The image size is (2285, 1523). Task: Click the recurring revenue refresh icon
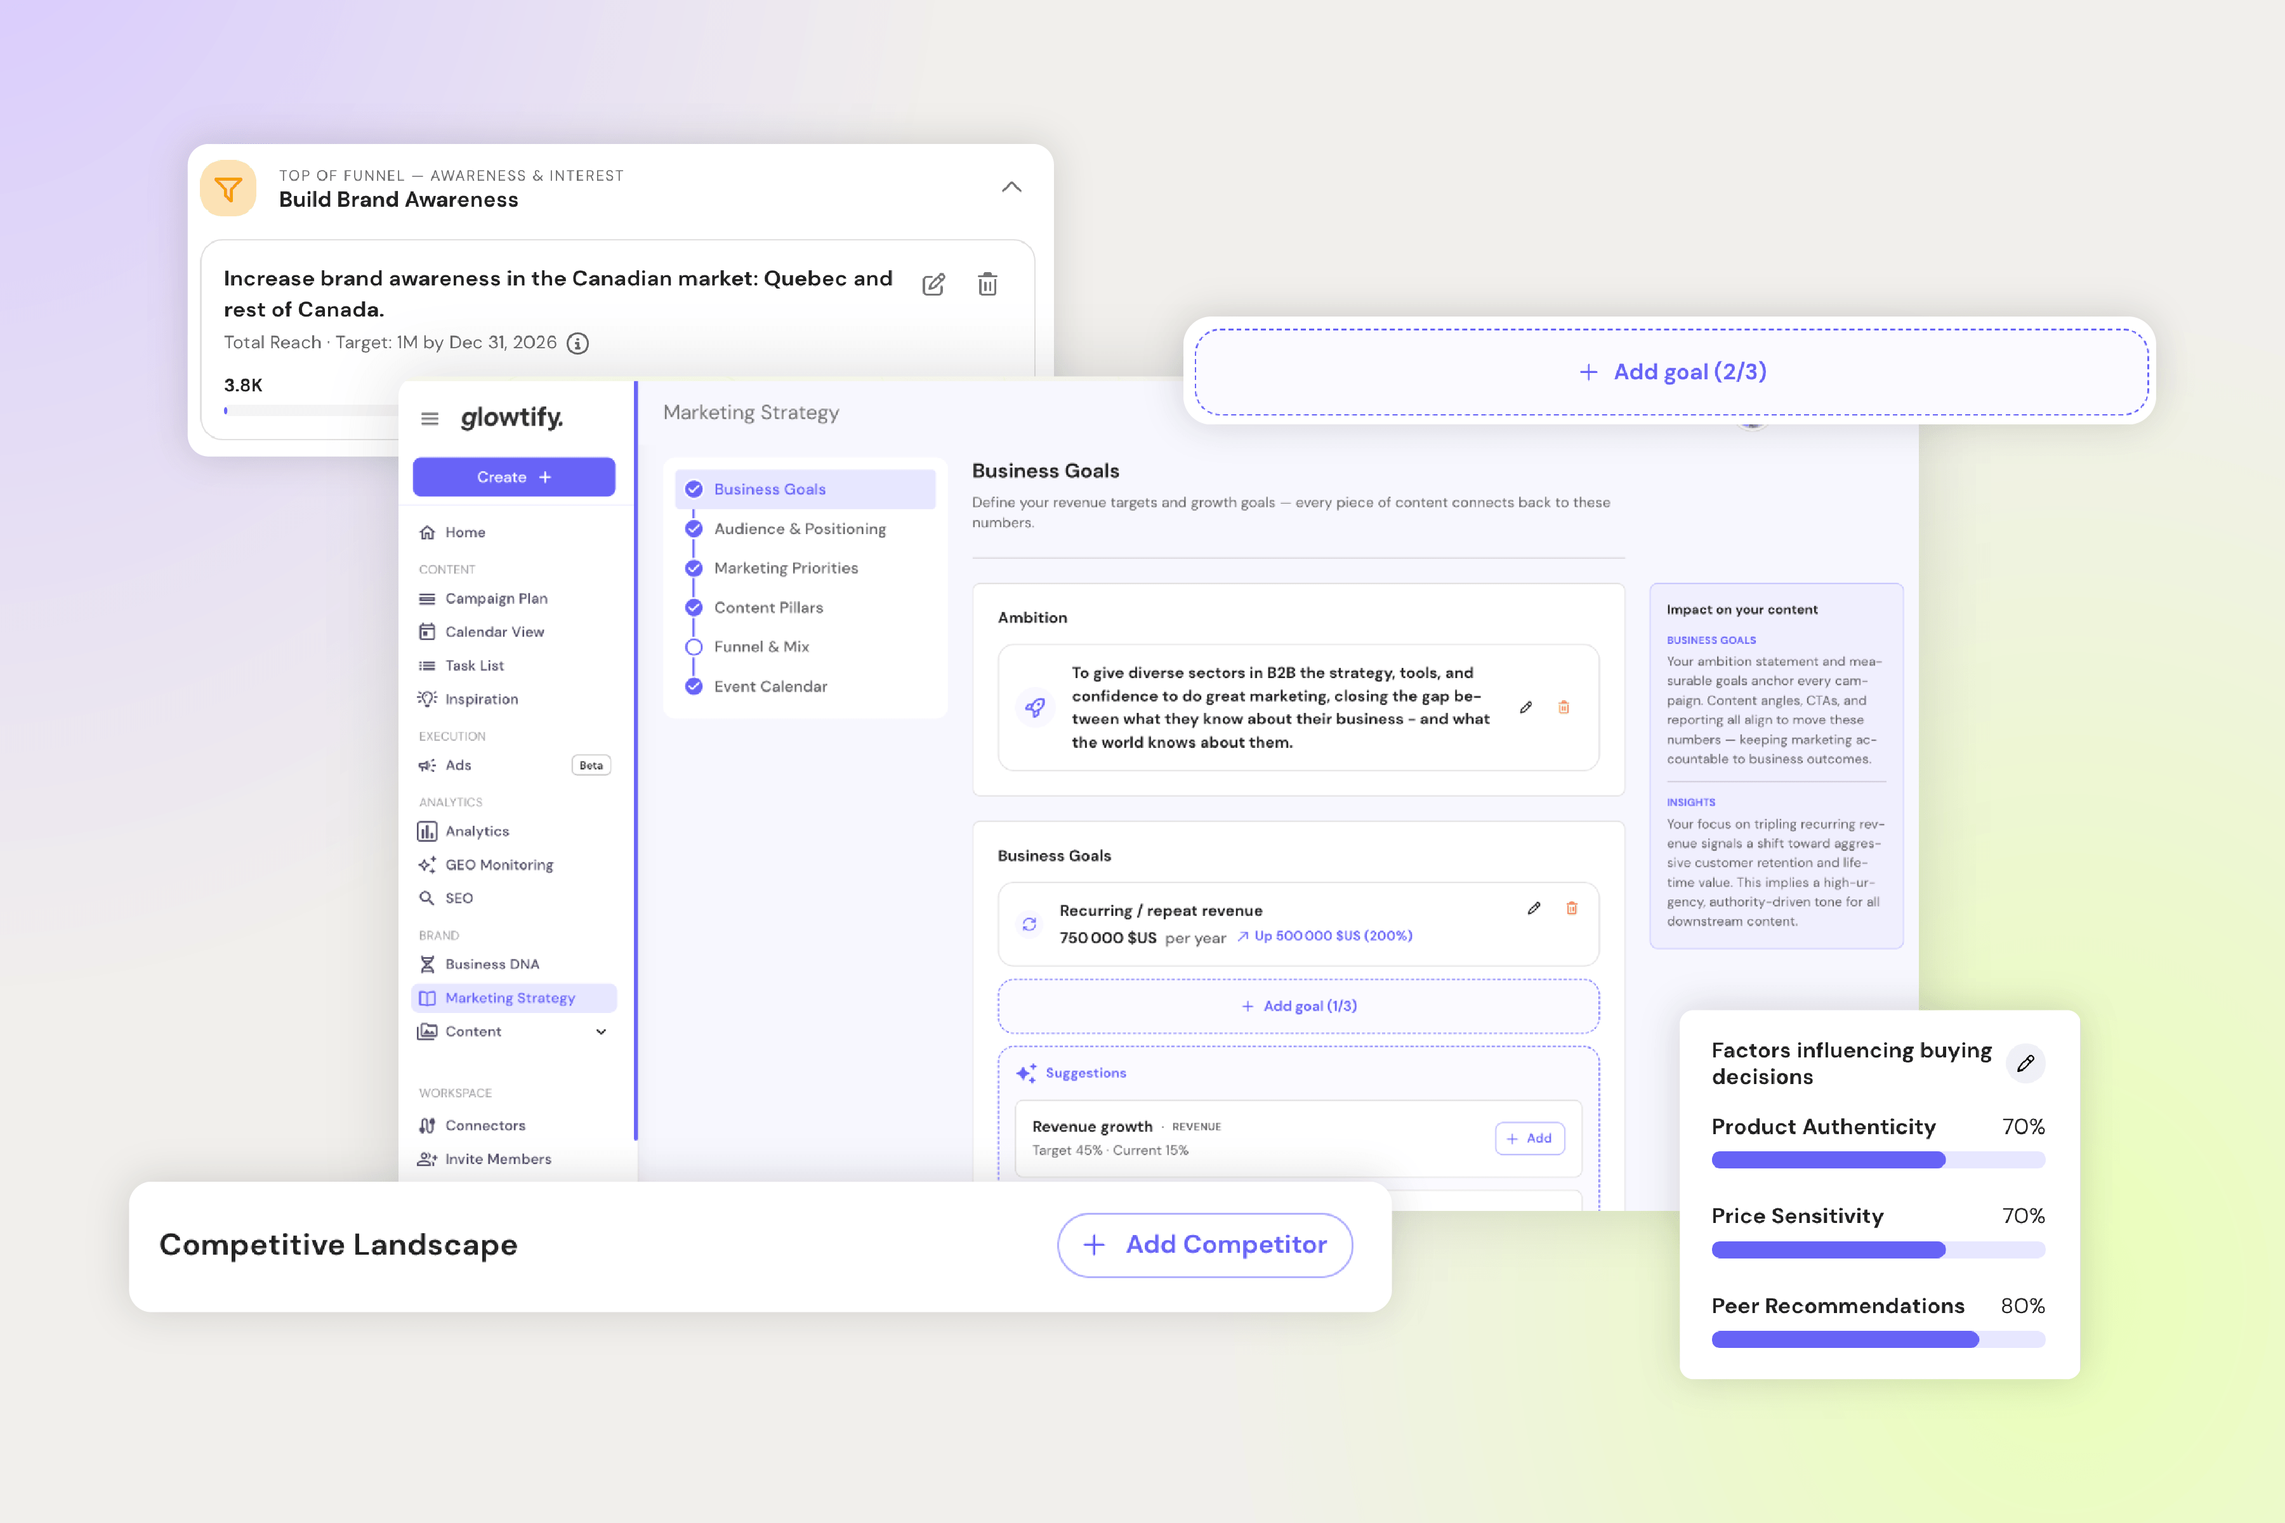point(1030,924)
